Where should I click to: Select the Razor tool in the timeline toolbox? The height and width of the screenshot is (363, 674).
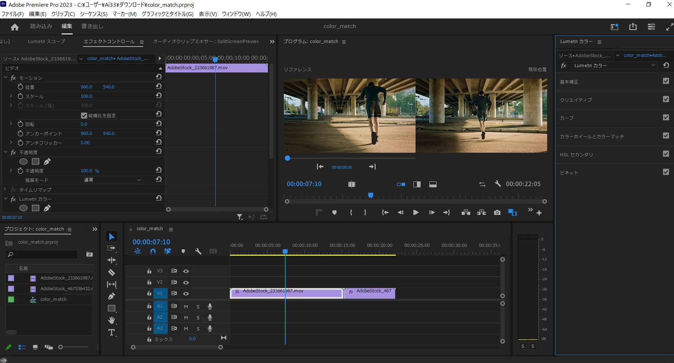coord(112,272)
